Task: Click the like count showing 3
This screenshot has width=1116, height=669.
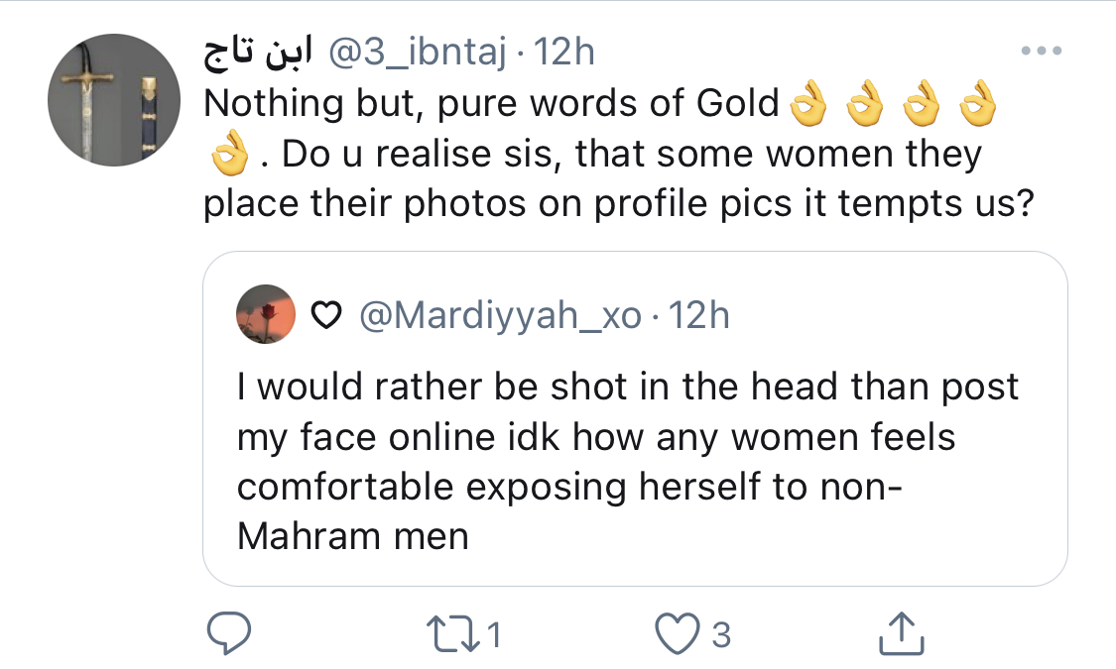Action: coord(721,634)
